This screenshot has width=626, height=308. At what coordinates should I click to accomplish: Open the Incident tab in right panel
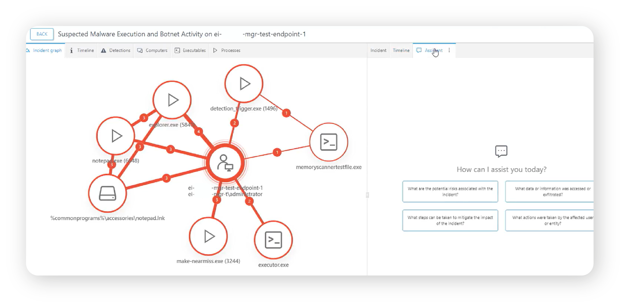point(378,50)
